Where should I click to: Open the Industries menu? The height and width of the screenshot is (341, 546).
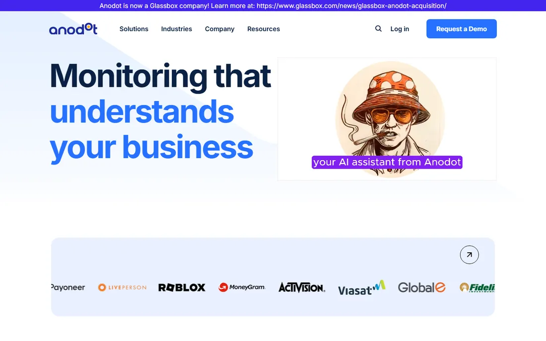177,29
